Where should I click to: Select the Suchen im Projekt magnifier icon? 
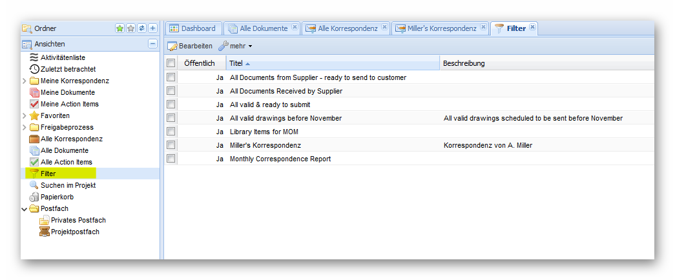pyautogui.click(x=34, y=185)
